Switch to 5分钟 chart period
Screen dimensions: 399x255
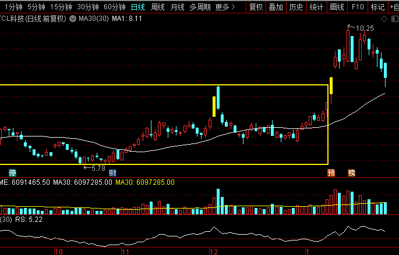[36, 7]
